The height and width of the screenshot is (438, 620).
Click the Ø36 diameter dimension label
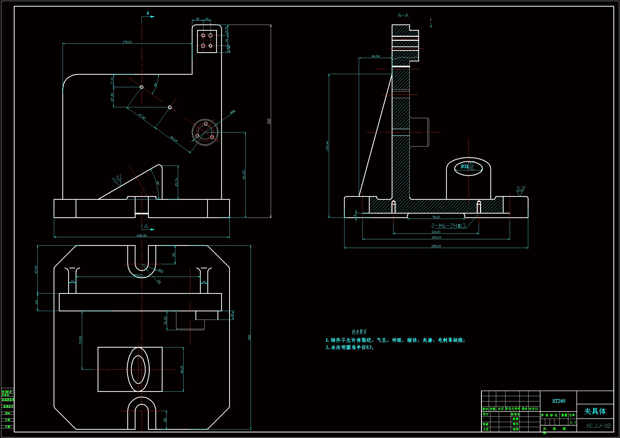pos(233,112)
